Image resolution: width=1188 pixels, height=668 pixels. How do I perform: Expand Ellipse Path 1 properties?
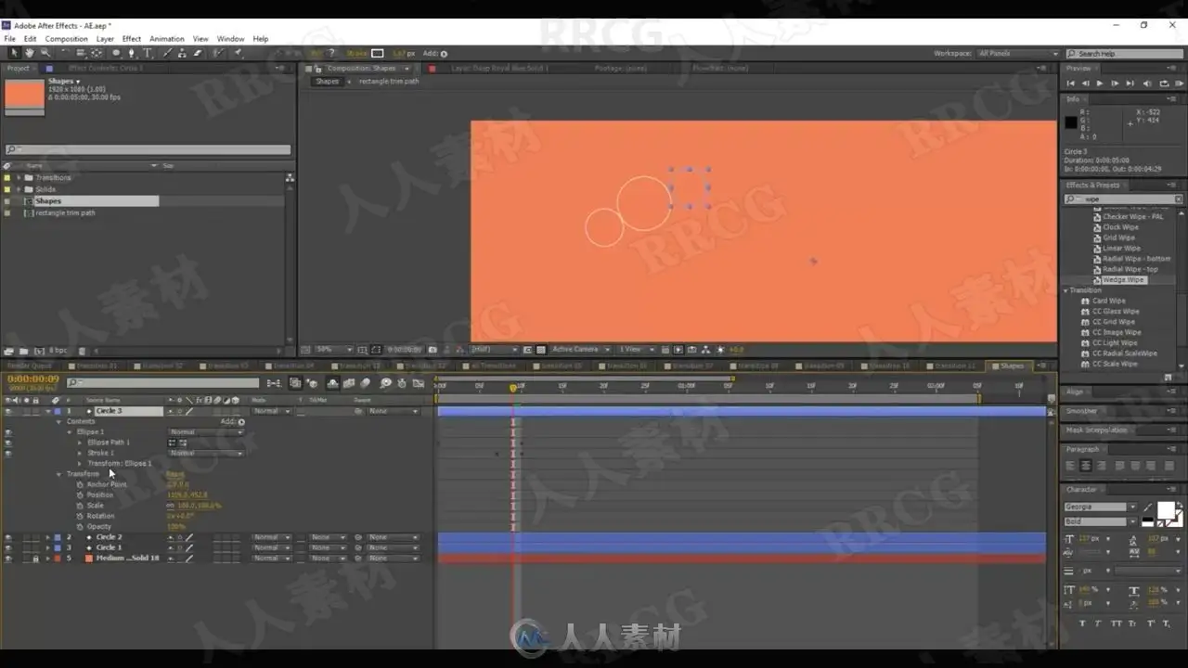pos(80,443)
